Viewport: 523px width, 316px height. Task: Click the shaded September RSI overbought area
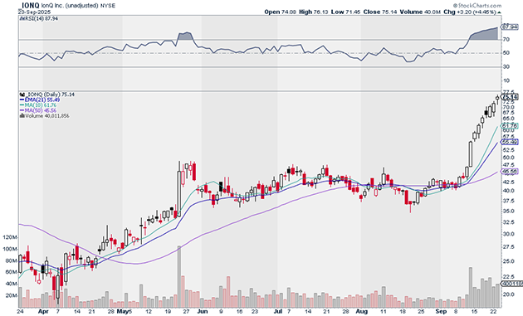coord(484,34)
